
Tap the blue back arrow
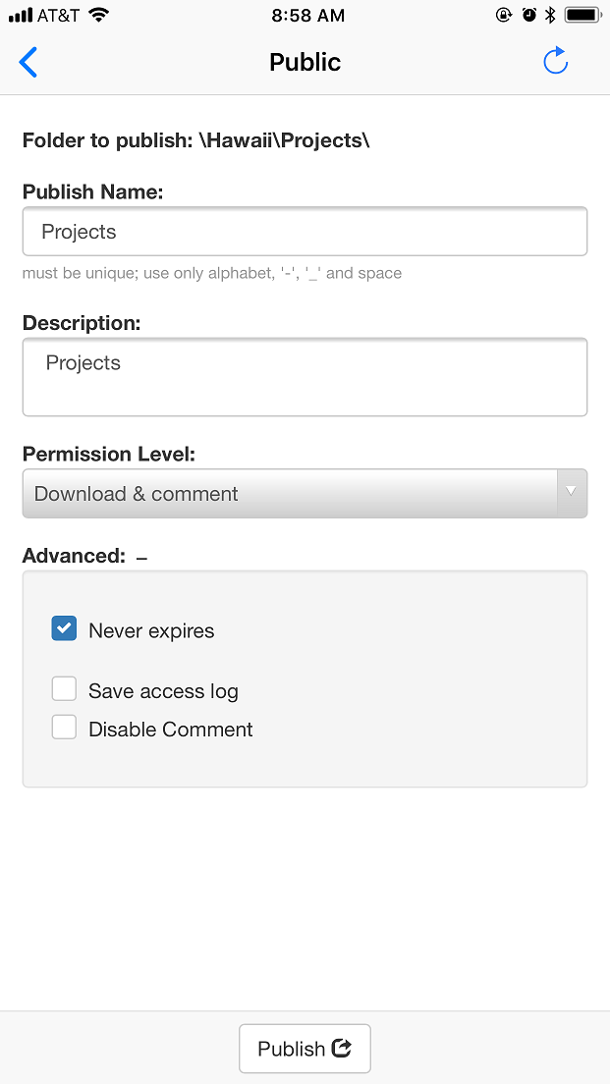(28, 61)
